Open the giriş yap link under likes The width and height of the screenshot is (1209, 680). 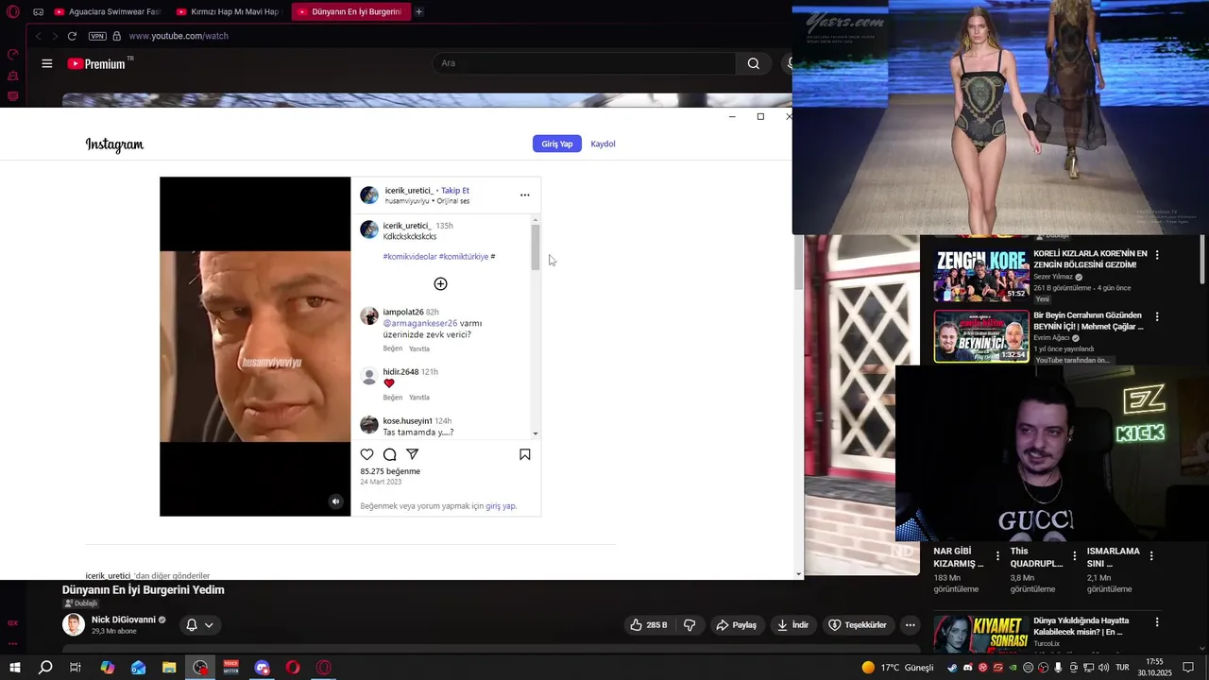click(501, 506)
